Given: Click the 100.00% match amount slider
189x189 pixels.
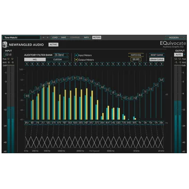Looking at the screenshot, I should tap(136, 60).
